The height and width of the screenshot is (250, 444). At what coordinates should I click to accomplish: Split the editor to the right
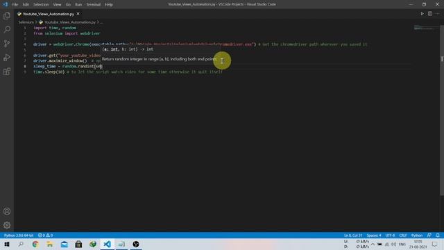pyautogui.click(x=430, y=14)
